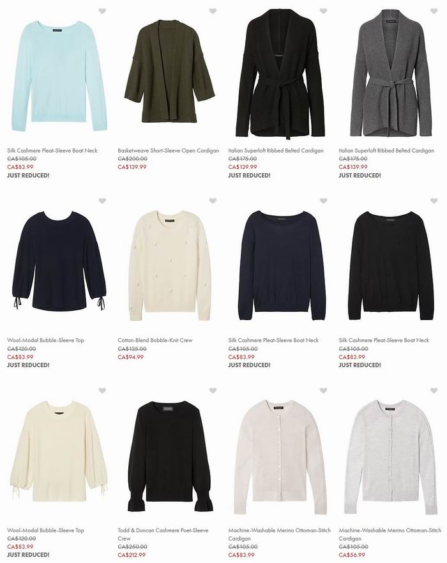View the black poet-sleeve crew sweater image

170,456
